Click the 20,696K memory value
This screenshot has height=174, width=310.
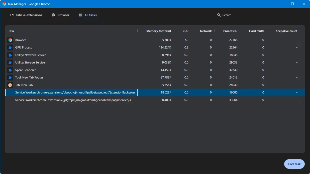pyautogui.click(x=166, y=55)
